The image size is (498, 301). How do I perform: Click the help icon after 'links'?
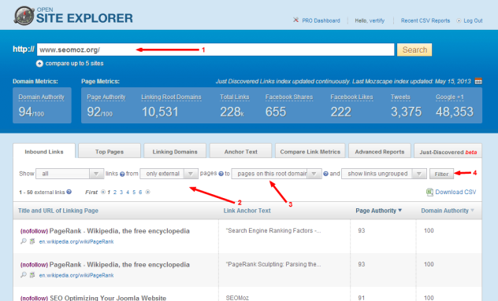point(122,174)
